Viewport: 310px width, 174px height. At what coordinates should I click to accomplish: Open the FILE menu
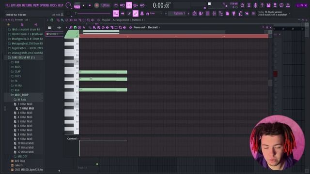click(x=8, y=5)
